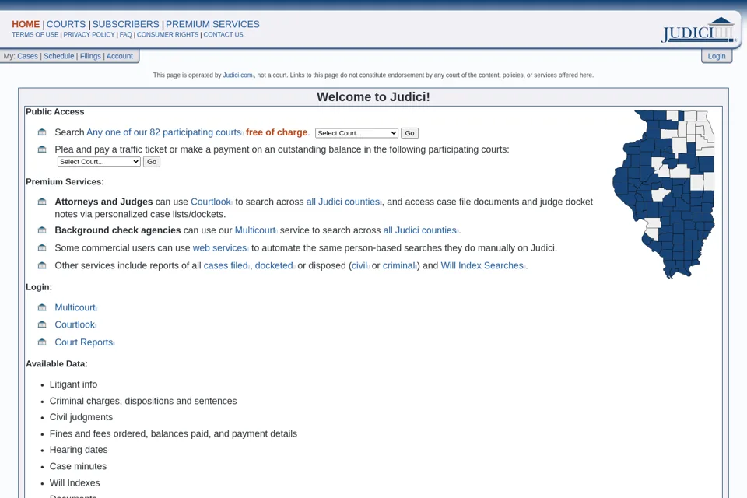Click 'Civil judgments' list item
Viewport: 747px width, 498px height.
pyautogui.click(x=82, y=417)
